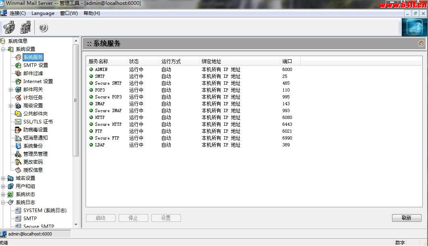Click the 刷新 refresh button
428x246 pixels.
click(407, 218)
